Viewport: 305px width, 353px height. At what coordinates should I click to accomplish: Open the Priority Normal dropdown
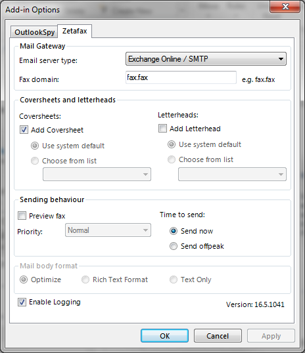(x=108, y=230)
